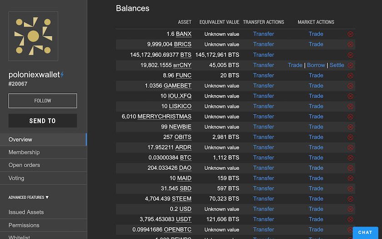
Task: Click Transfer for BTS
Action: 263,55
